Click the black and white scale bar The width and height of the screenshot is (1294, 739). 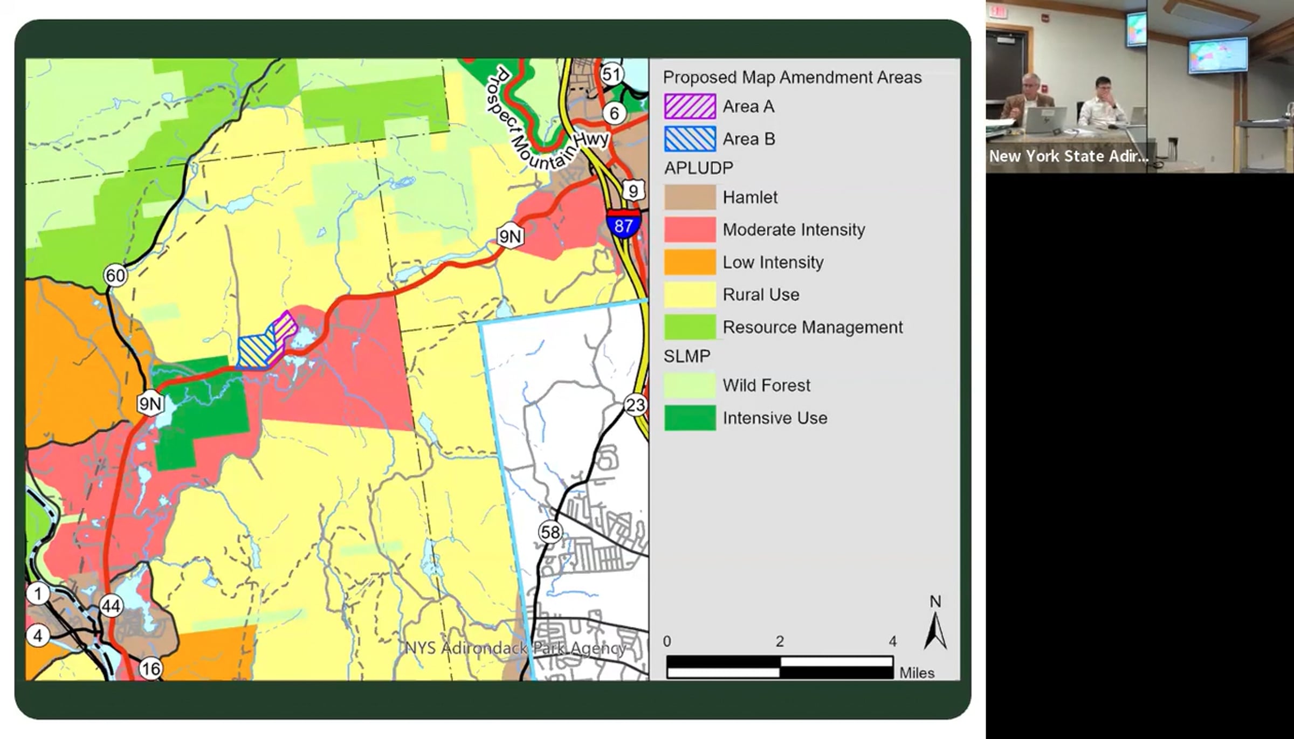pyautogui.click(x=780, y=667)
